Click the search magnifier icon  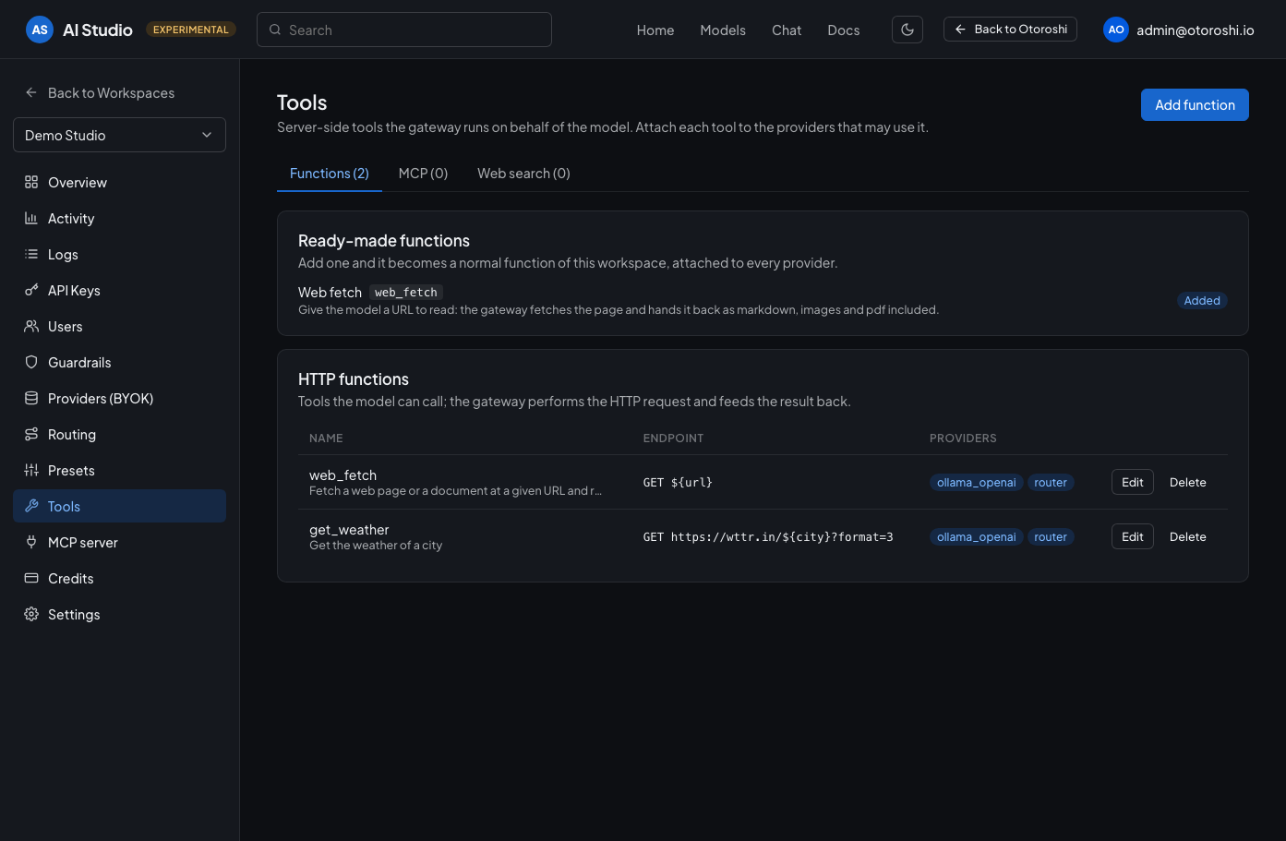pyautogui.click(x=275, y=30)
